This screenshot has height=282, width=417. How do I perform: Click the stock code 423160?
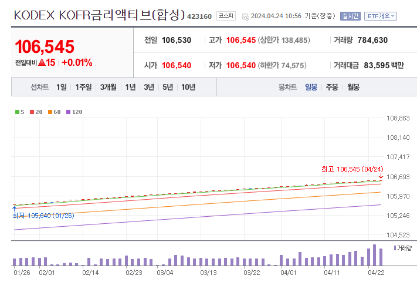199,16
